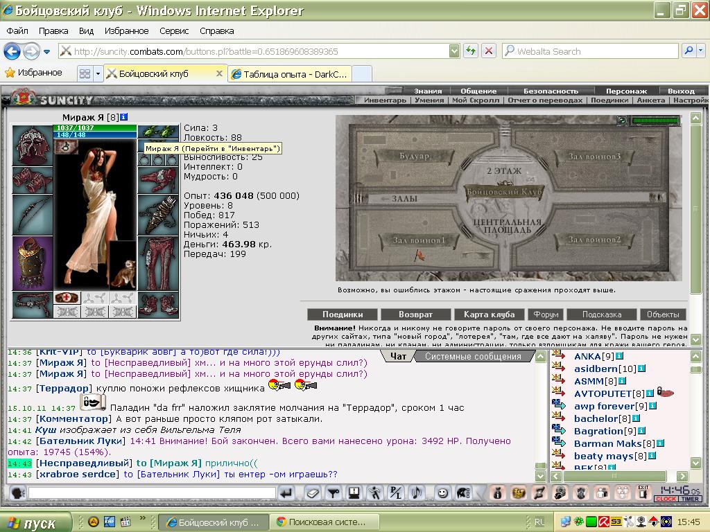
Task: Click the pet dog thumbnail
Action: 123,265
